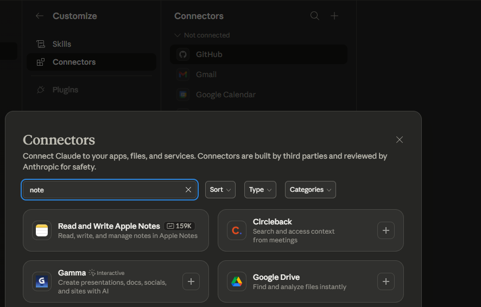
Task: Click the Google Drive logo icon
Action: (x=237, y=281)
